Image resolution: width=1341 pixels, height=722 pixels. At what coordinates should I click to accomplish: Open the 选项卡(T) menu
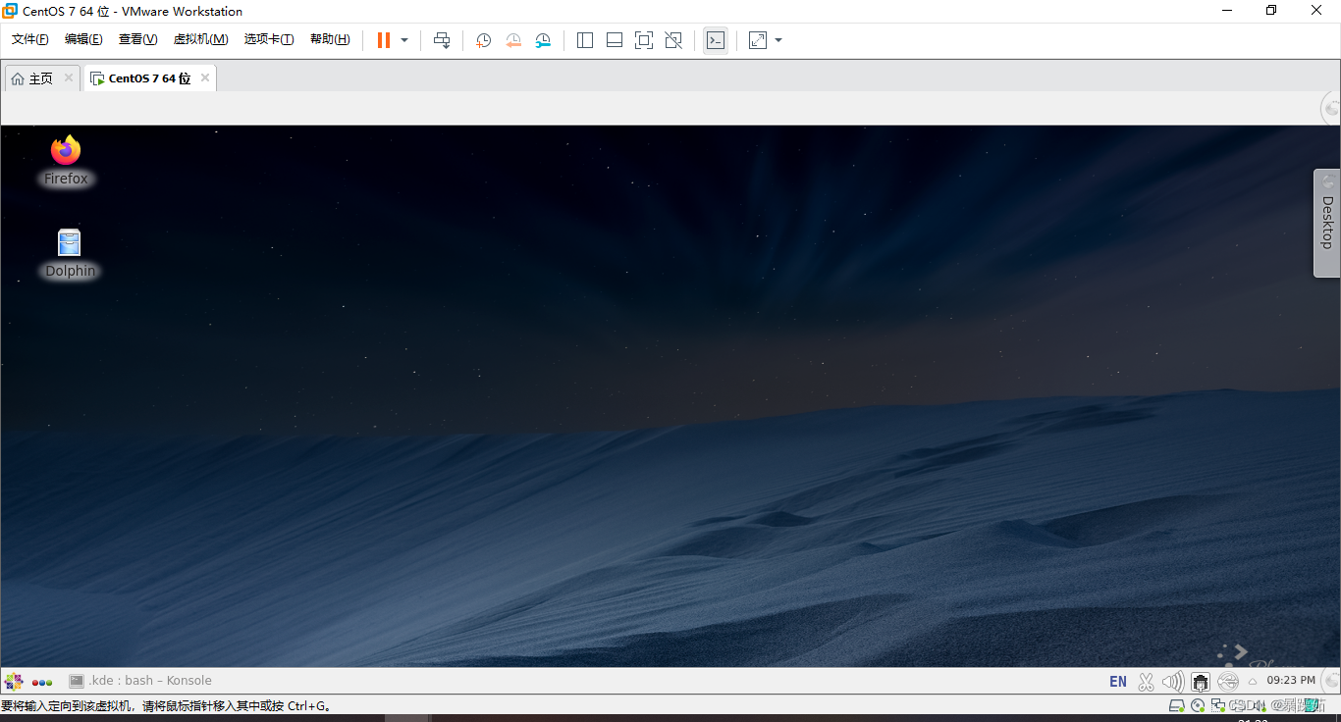[x=269, y=39]
